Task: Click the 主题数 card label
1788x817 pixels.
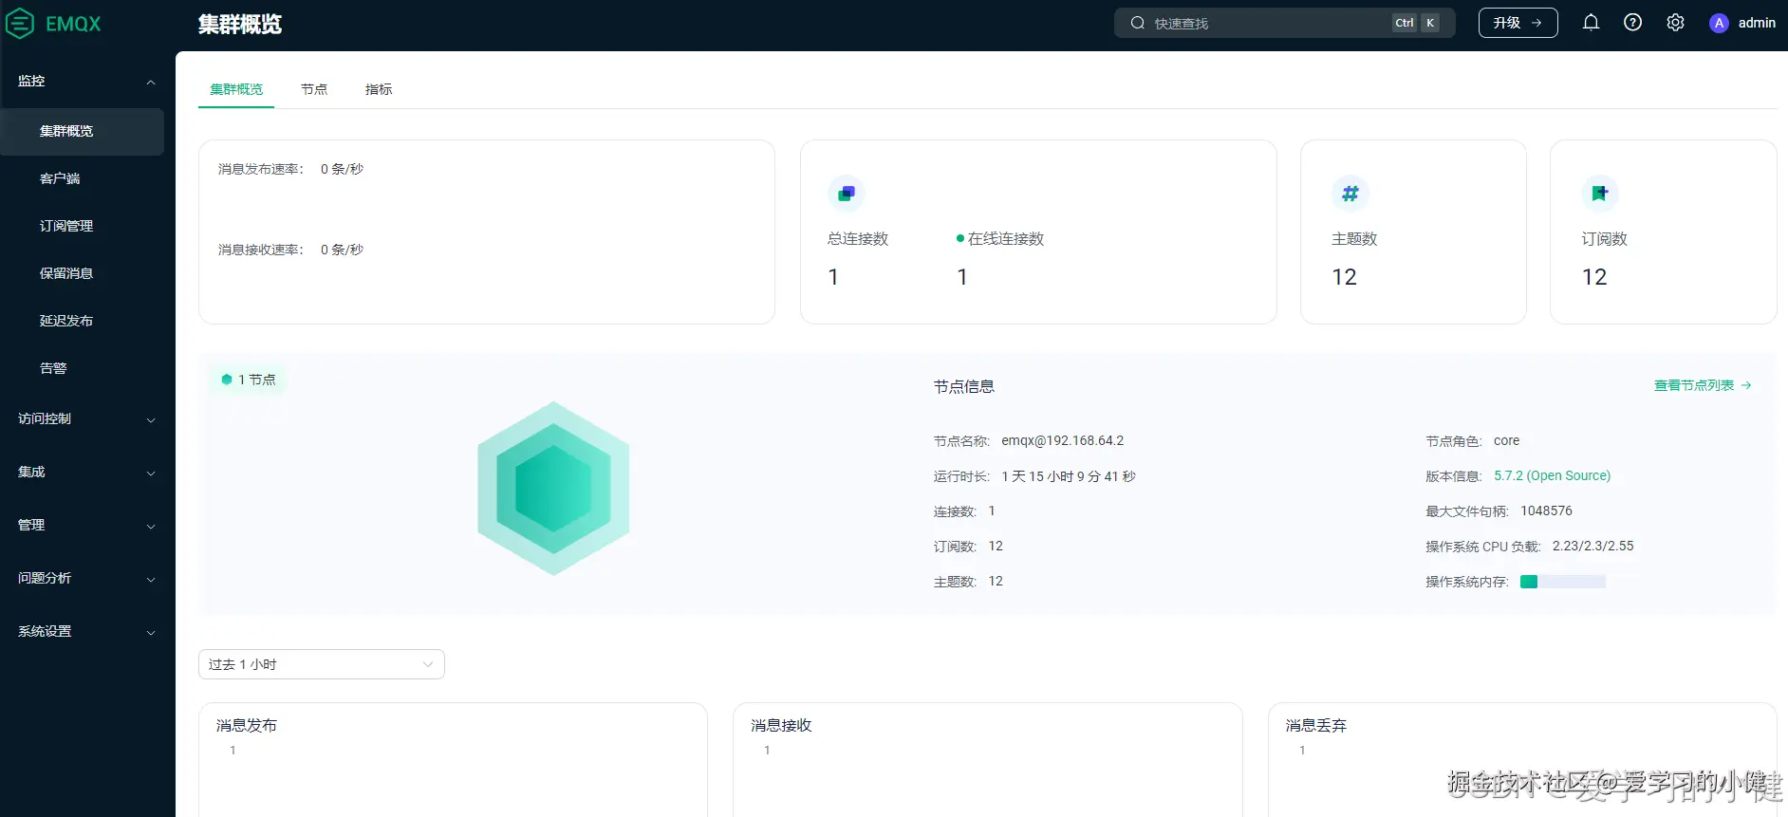Action: point(1354,238)
